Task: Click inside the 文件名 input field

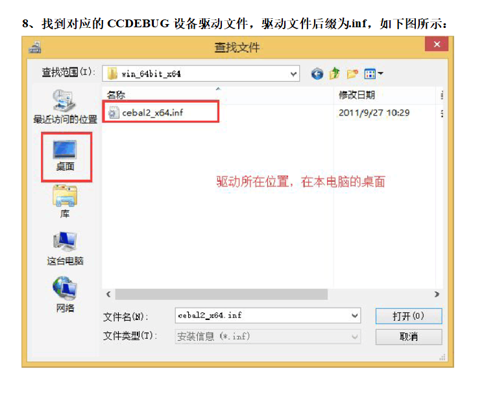Action: coord(263,315)
